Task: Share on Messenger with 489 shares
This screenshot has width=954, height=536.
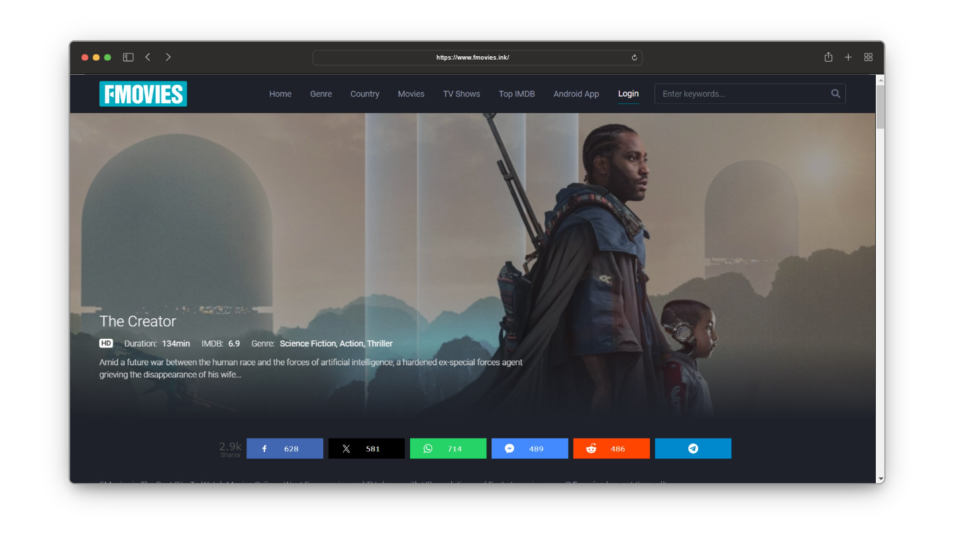Action: click(x=530, y=449)
